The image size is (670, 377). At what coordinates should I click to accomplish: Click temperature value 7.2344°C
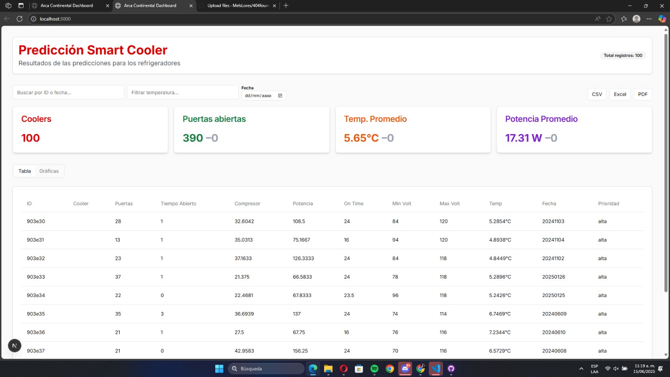[500, 332]
